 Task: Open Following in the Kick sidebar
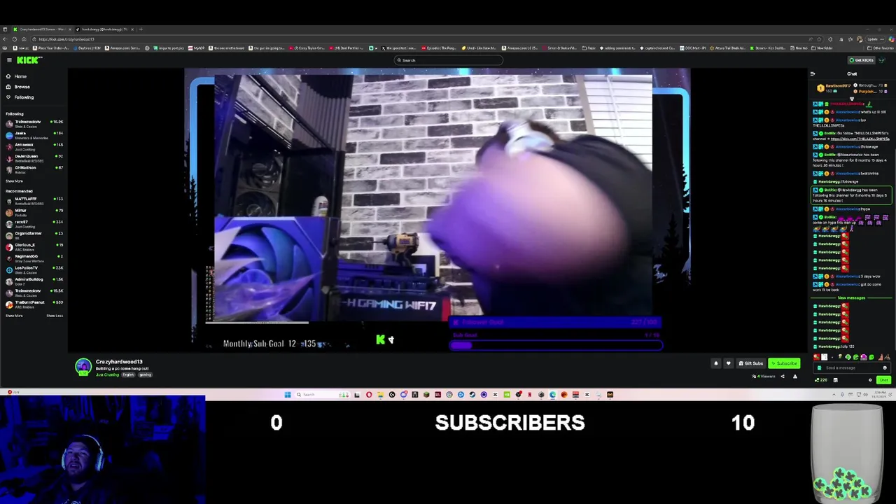[x=20, y=97]
